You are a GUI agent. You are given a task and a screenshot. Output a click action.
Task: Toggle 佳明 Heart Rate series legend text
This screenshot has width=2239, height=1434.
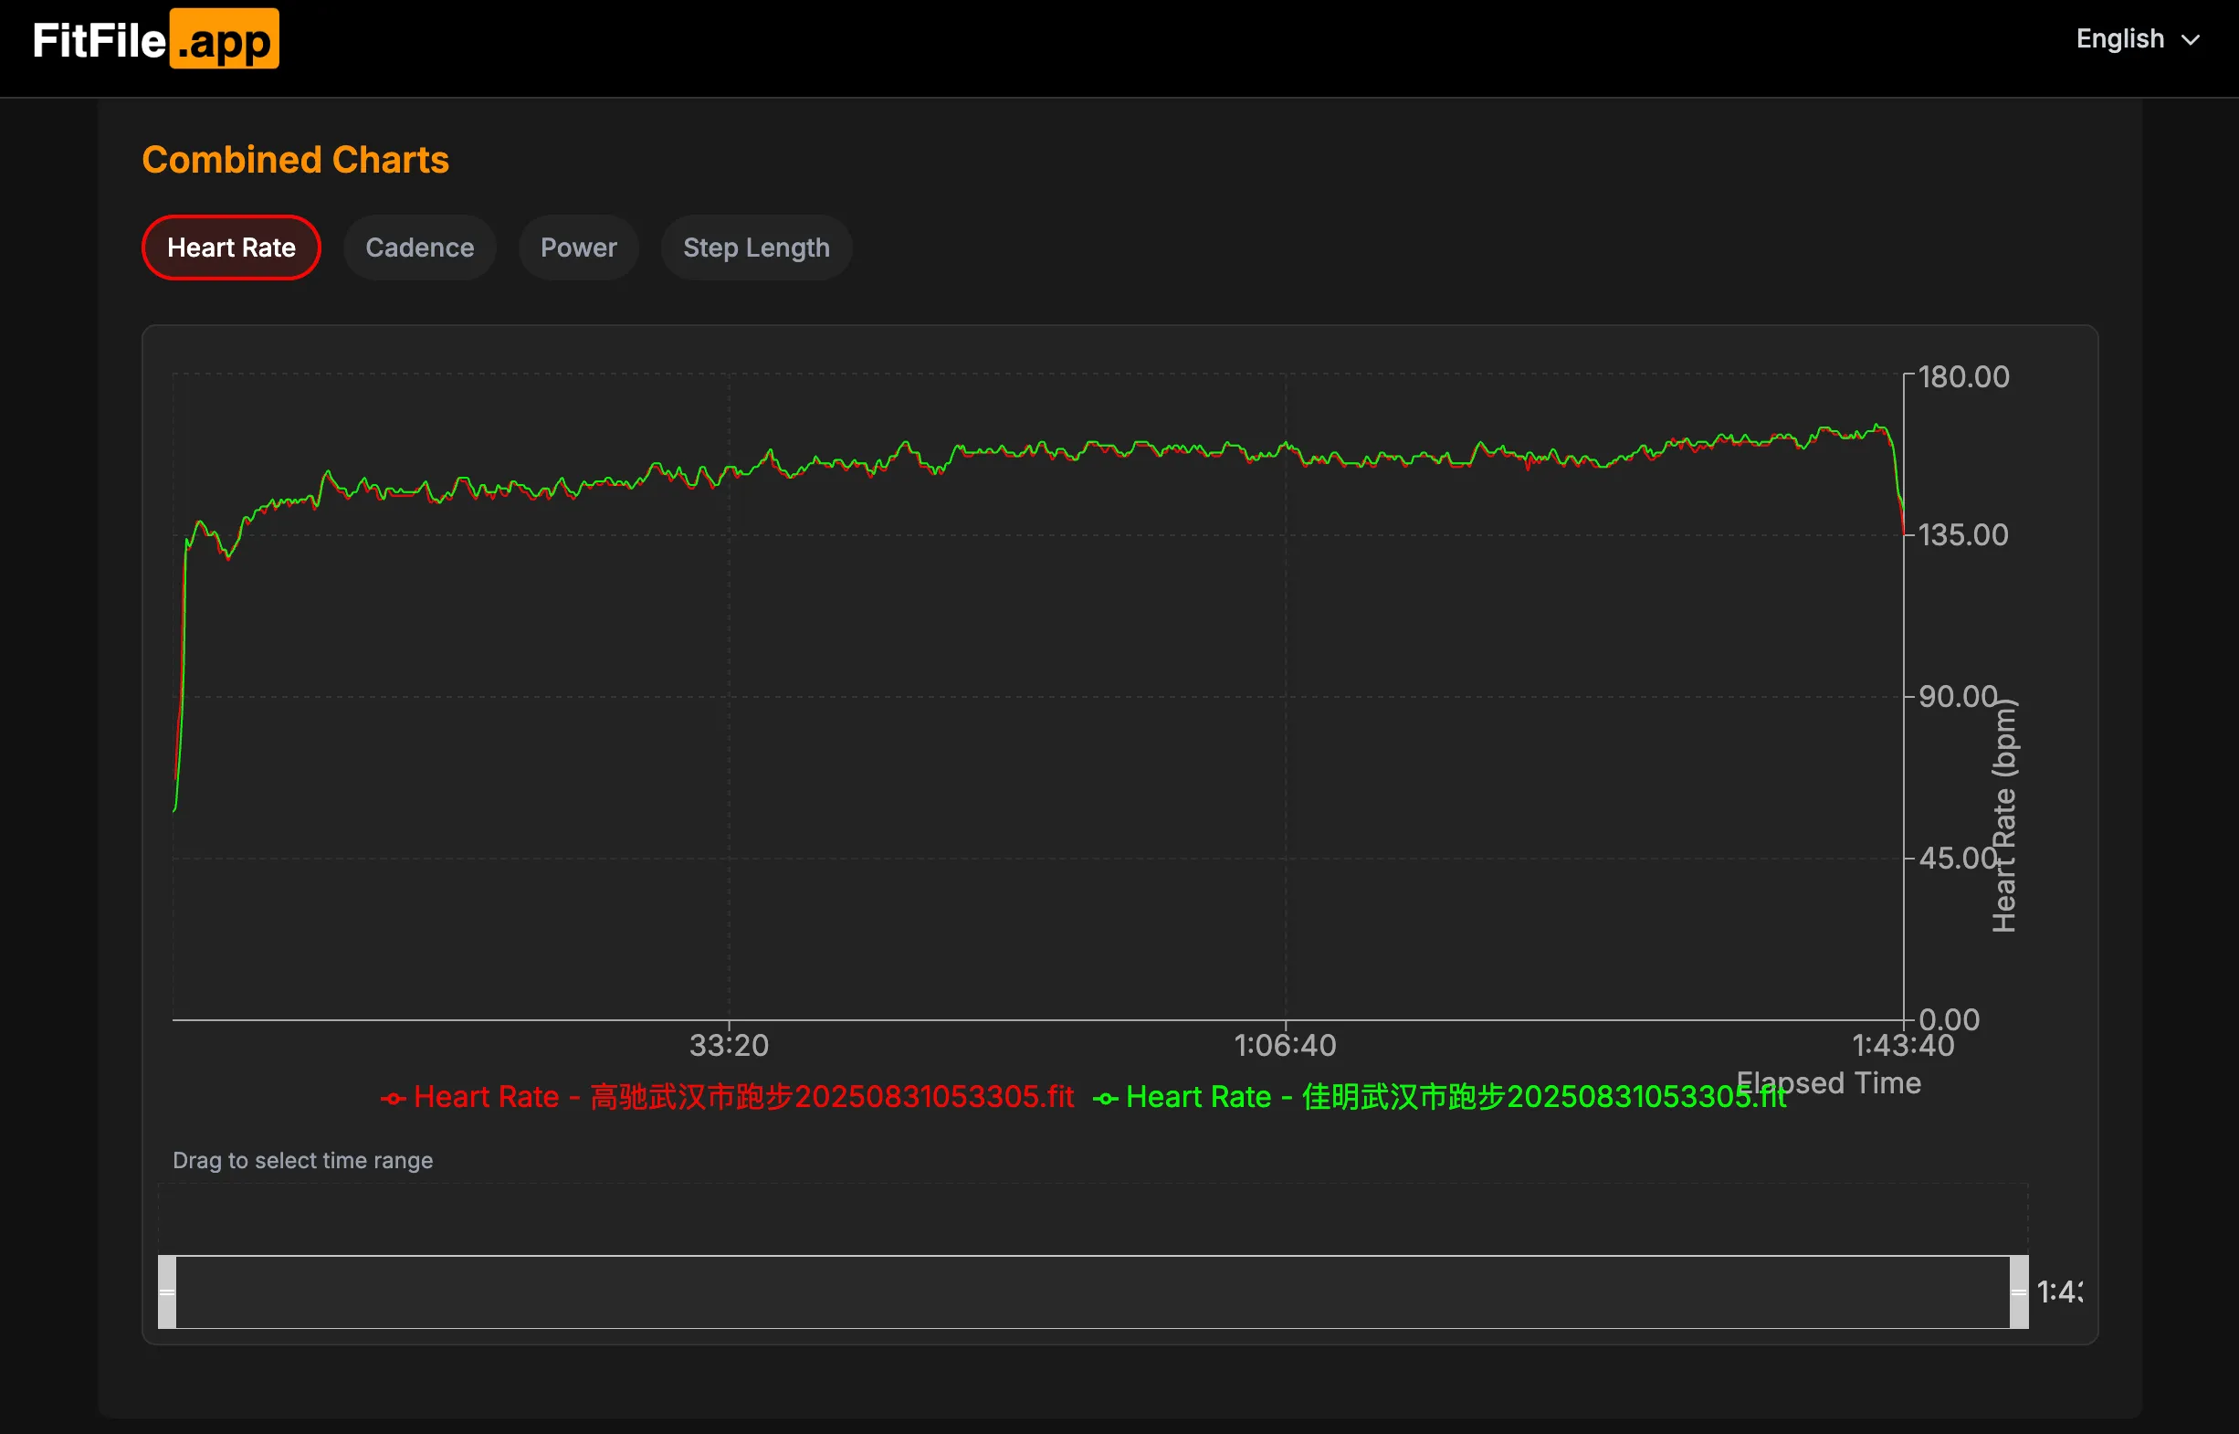[x=1456, y=1097]
